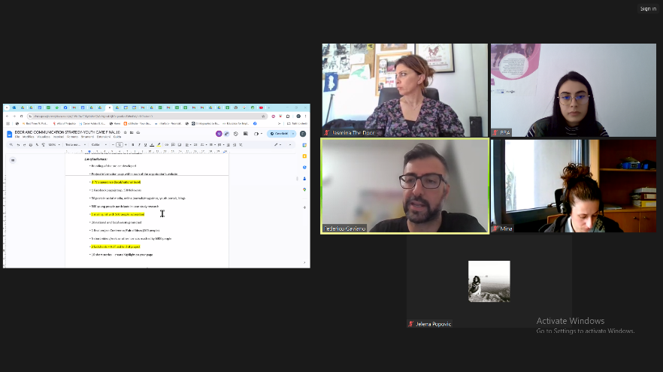Open the zoom level dropdown in the toolbar
Screen dimensions: 663x372
53,144
